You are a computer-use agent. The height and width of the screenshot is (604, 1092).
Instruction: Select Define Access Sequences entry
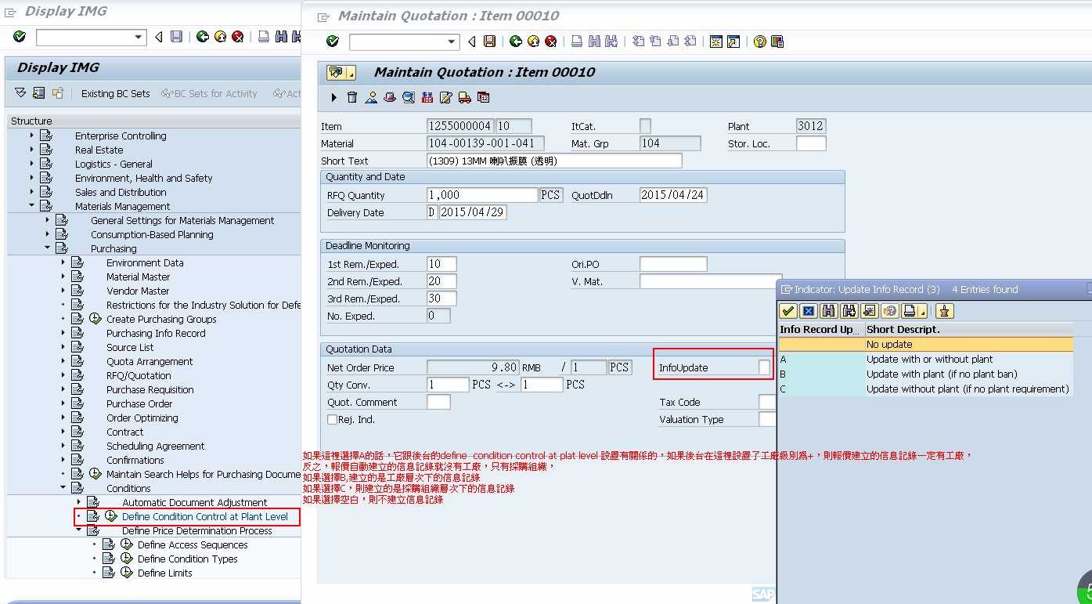pos(193,544)
